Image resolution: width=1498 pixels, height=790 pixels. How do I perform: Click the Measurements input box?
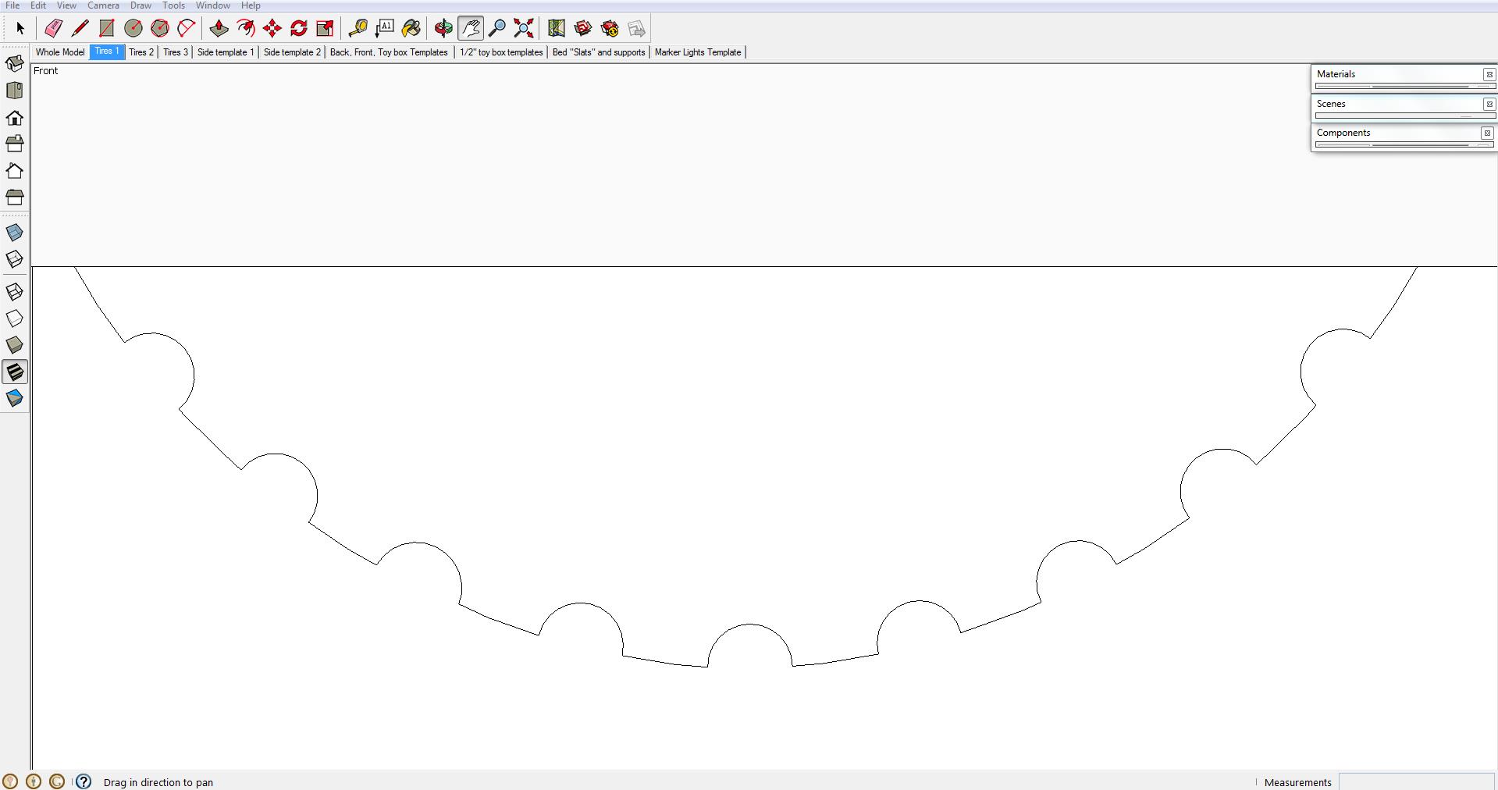click(1416, 782)
